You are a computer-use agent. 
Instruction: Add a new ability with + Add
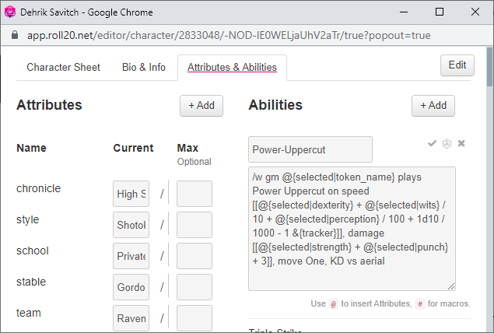pyautogui.click(x=433, y=106)
